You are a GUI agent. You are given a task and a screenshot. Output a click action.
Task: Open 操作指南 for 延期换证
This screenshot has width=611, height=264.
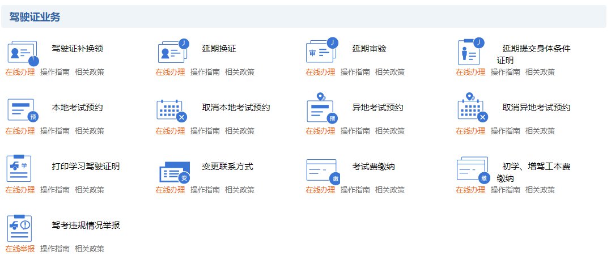click(205, 72)
